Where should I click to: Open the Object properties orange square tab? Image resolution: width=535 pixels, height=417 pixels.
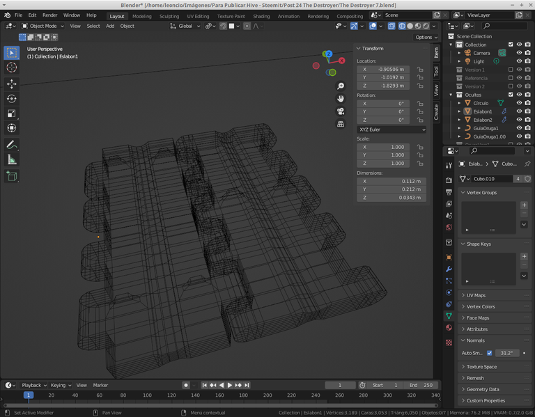click(x=449, y=258)
